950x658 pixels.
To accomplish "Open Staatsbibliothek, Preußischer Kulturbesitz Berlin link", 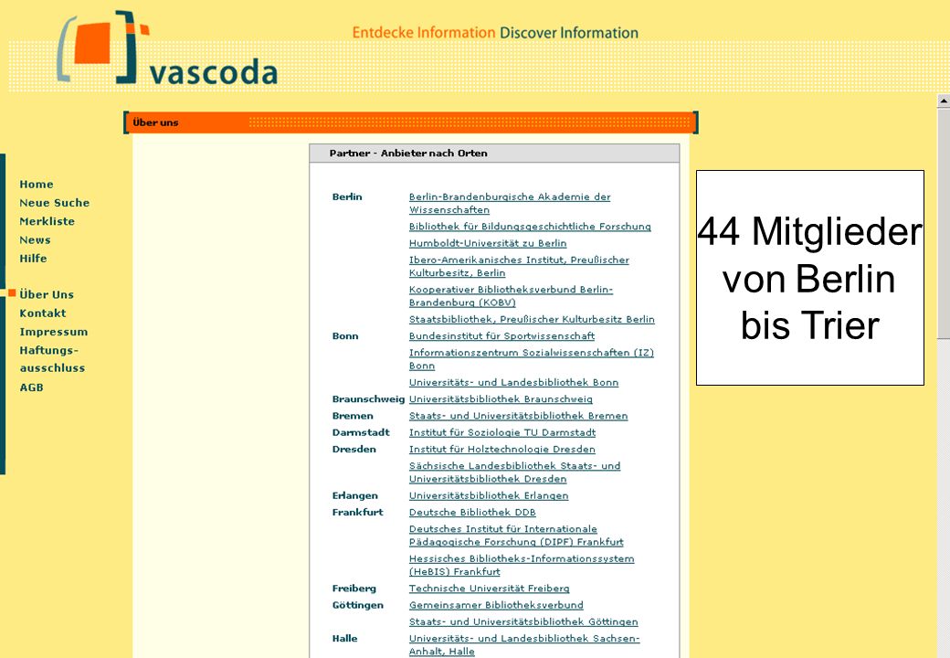I will click(x=532, y=319).
